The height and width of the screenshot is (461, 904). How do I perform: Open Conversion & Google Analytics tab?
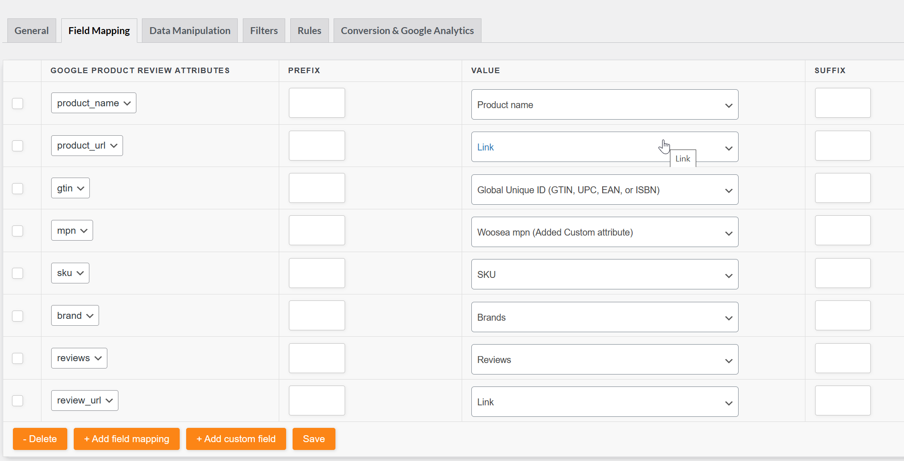(x=407, y=31)
